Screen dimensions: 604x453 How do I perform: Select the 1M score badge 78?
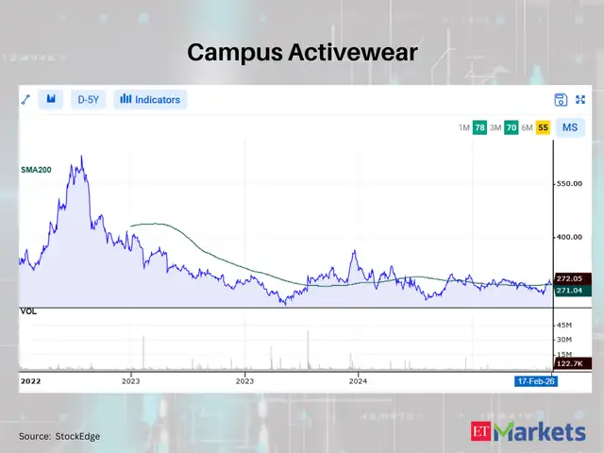point(479,127)
